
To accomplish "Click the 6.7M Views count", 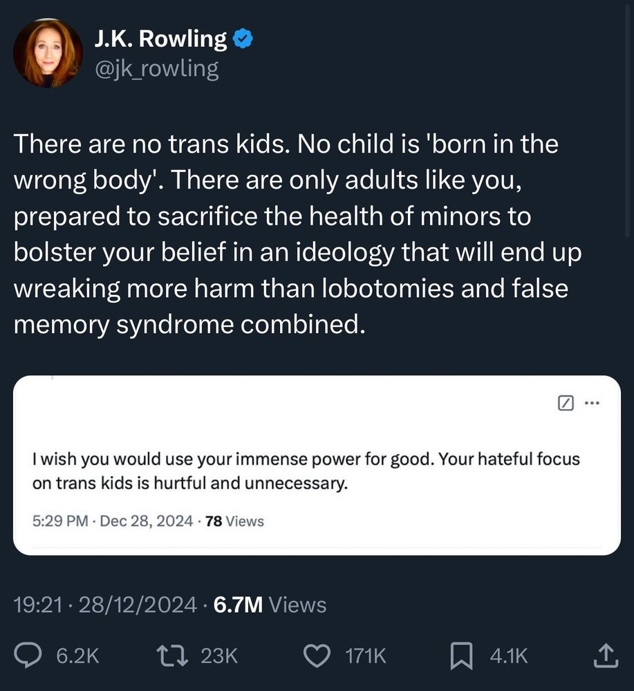I will [270, 605].
